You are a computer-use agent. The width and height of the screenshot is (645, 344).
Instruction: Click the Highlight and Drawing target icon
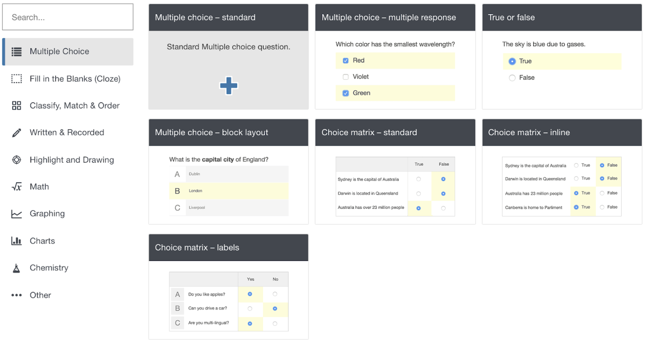pyautogui.click(x=16, y=160)
